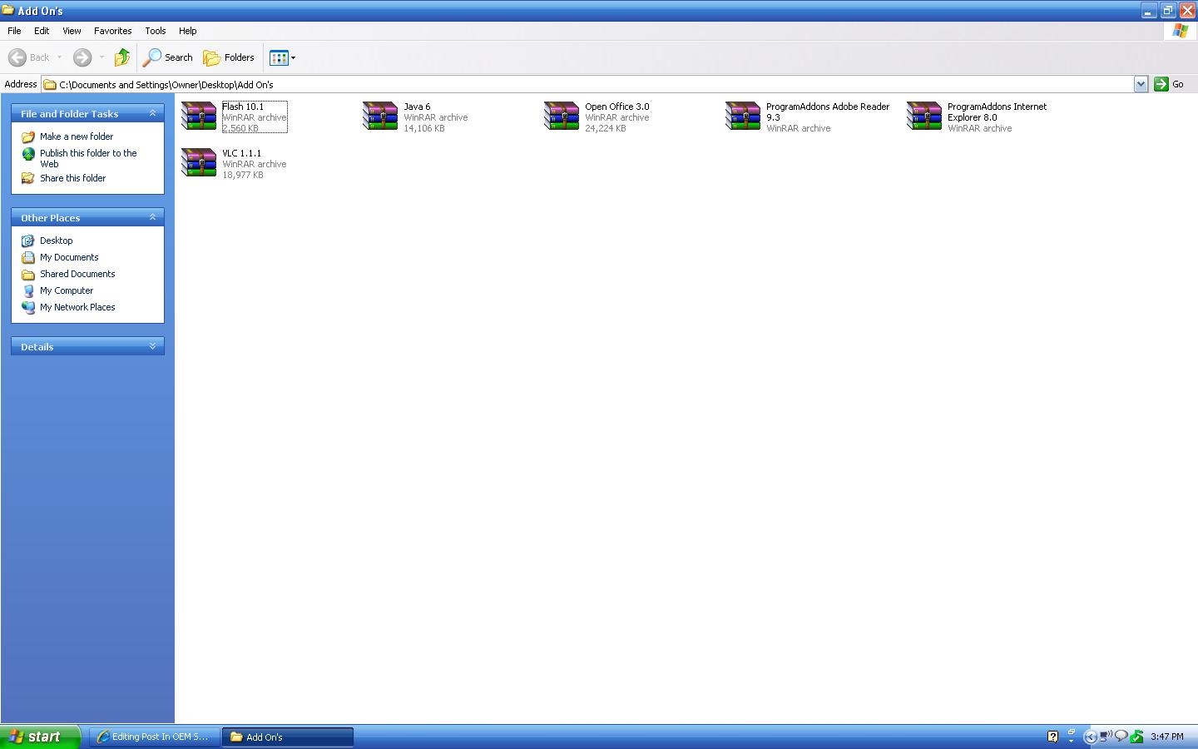Screen dimensions: 1198x749
Task: Click the My Network Places icon
Action: point(28,307)
